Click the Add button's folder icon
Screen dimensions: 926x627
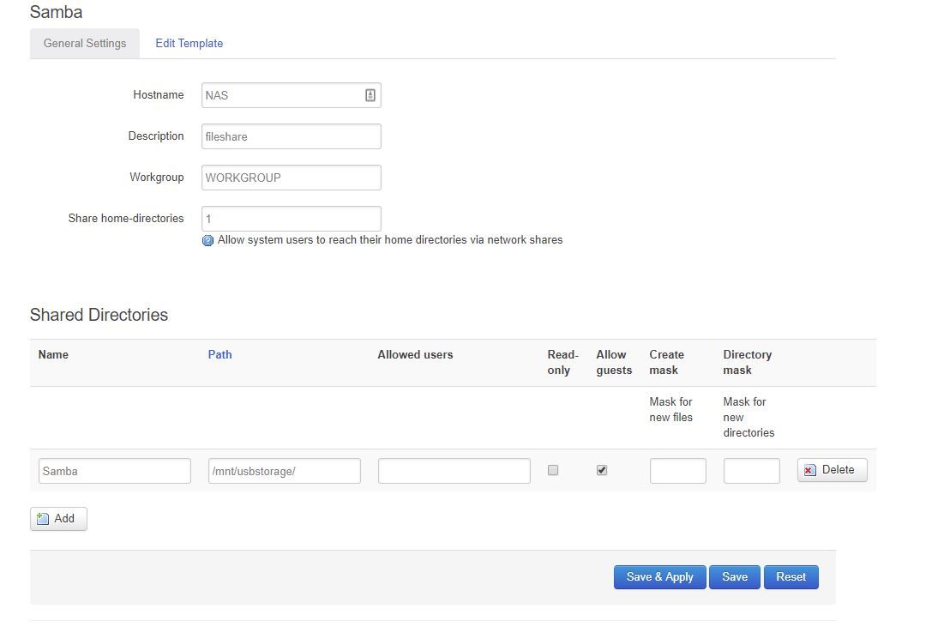coord(43,519)
